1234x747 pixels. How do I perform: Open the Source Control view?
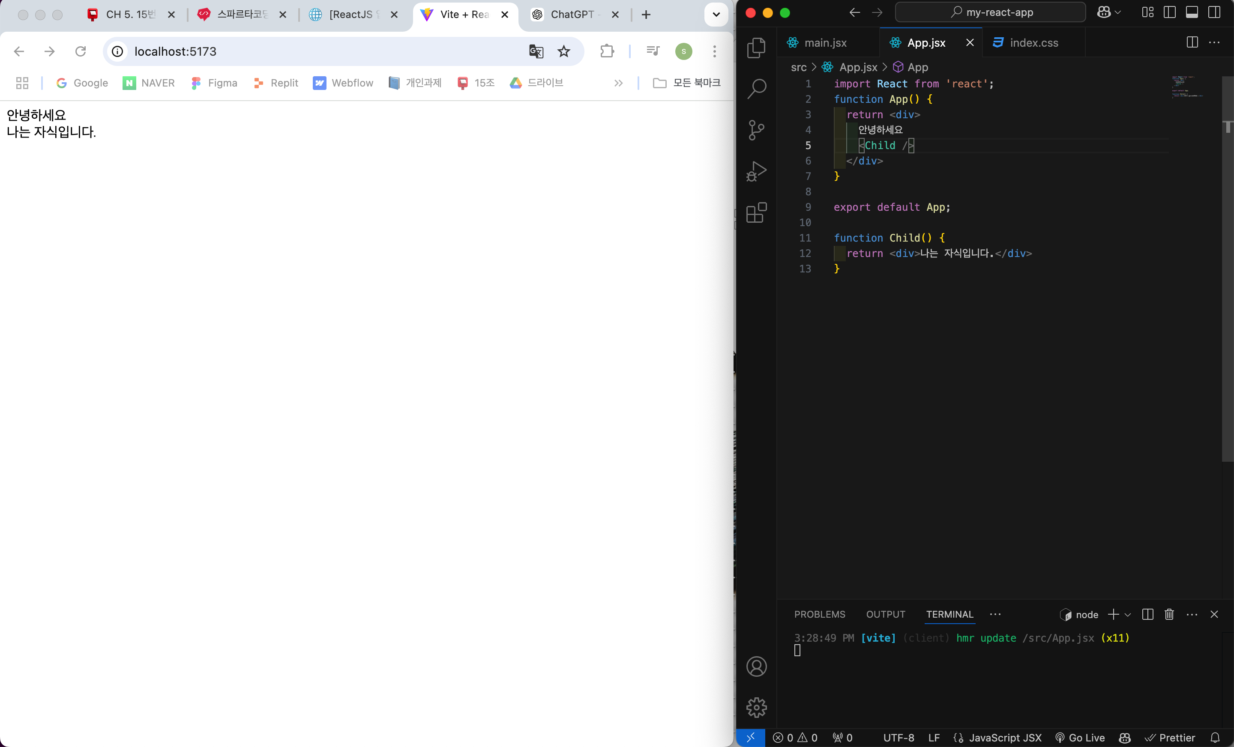(756, 130)
